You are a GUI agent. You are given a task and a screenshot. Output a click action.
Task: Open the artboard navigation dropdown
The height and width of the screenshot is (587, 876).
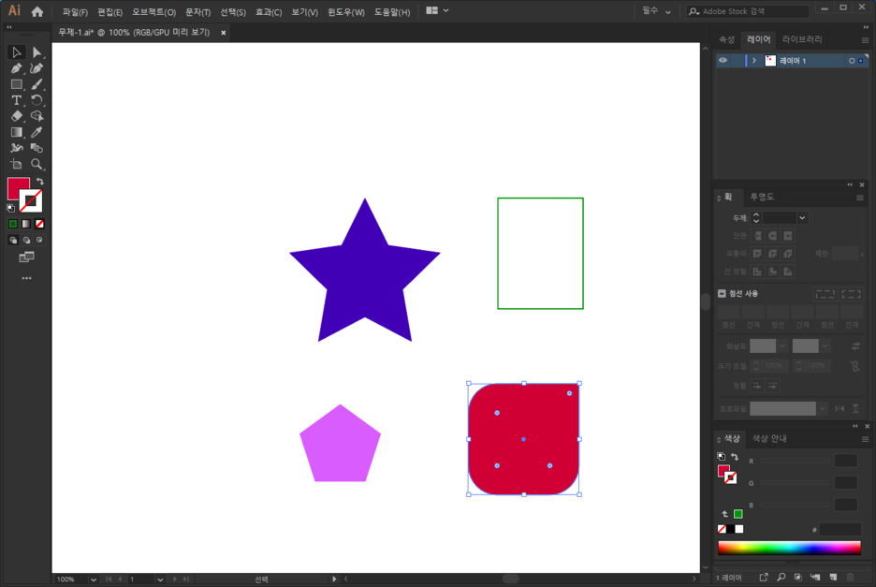160,580
